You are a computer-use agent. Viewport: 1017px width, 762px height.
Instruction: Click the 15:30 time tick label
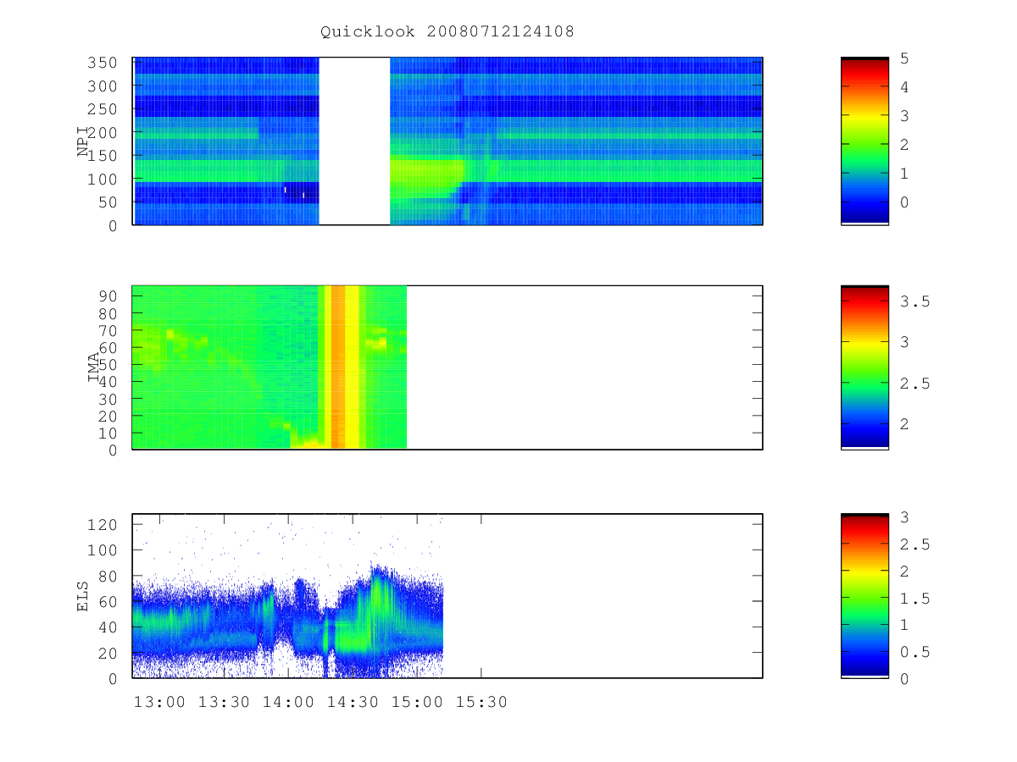481,702
